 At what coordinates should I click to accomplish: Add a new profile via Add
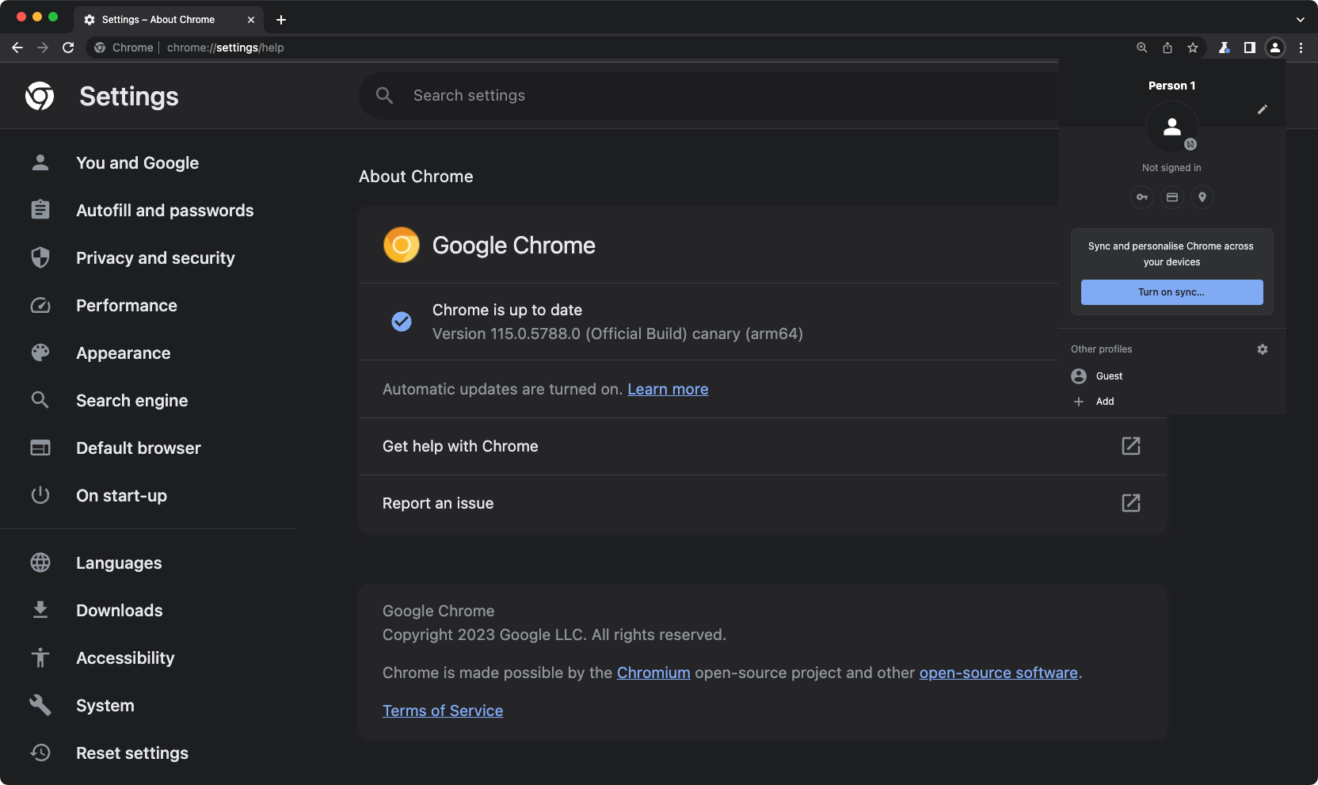pos(1172,402)
